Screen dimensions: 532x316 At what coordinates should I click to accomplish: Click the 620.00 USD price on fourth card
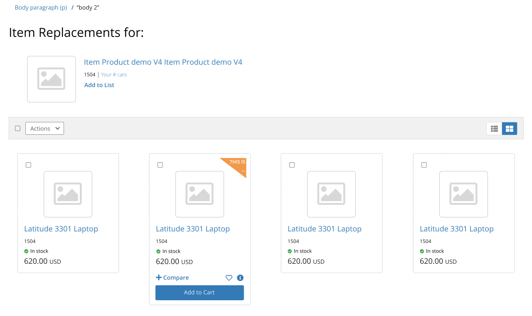click(x=438, y=261)
